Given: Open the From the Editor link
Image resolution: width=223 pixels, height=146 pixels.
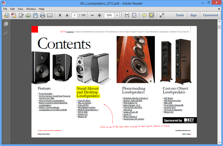Looking at the screenshot, I should 46,94.
